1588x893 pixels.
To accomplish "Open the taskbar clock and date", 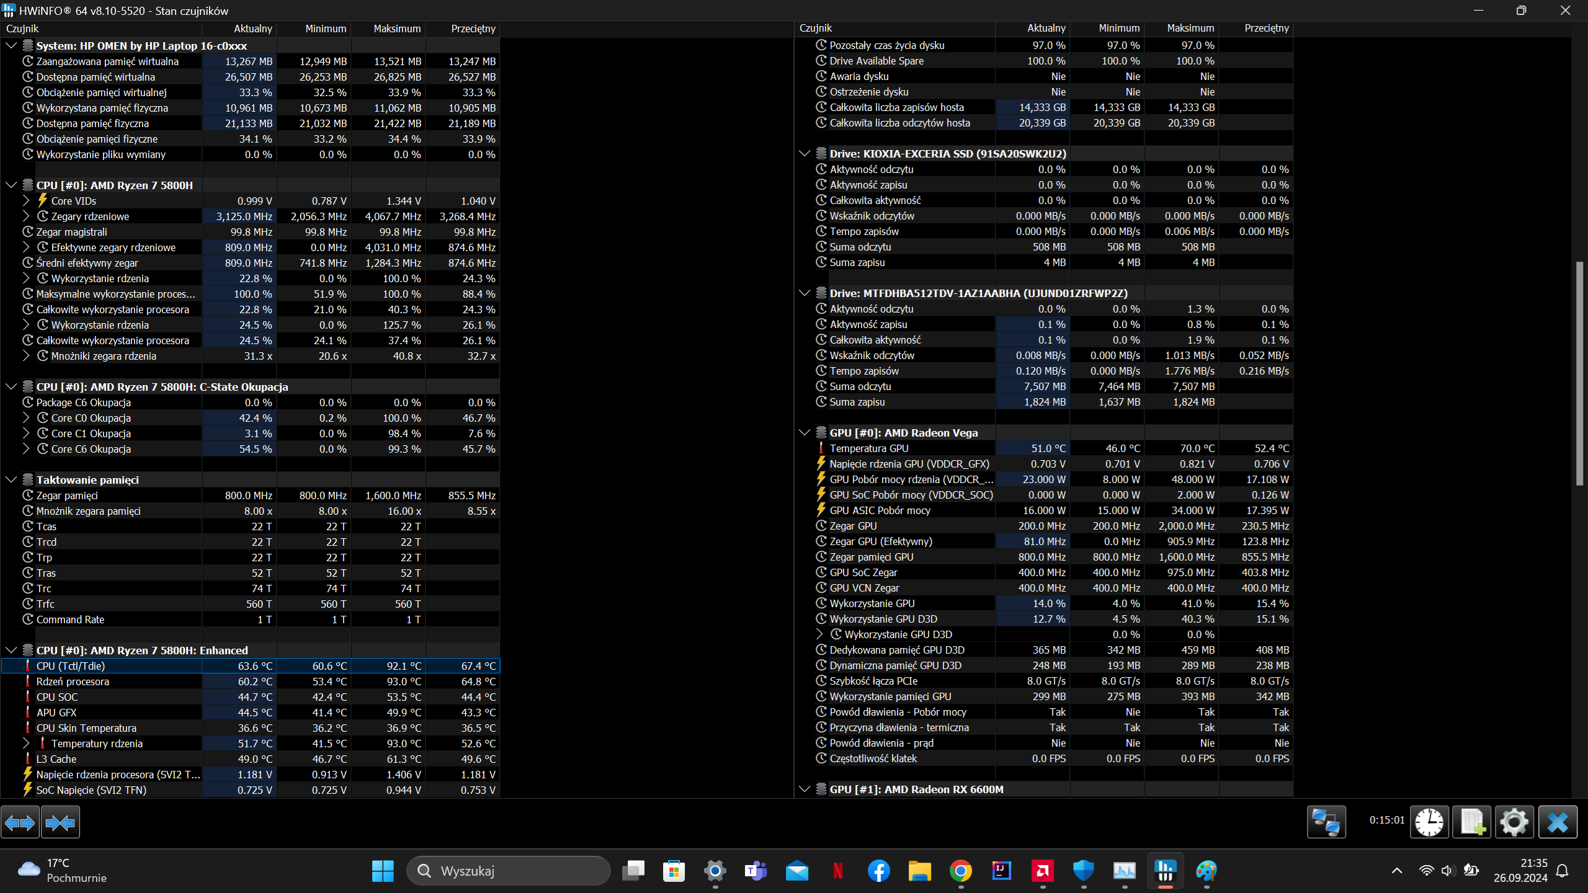I will pos(1520,871).
